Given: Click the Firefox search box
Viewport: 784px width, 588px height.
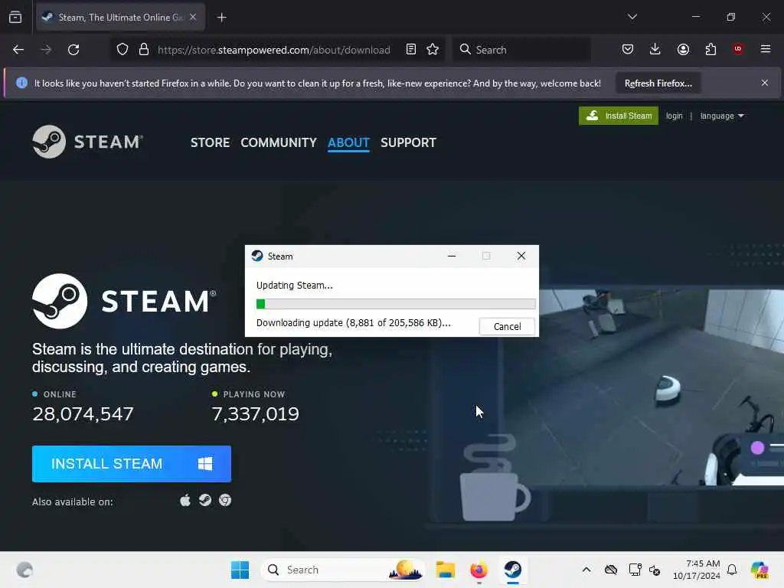Looking at the screenshot, I should (x=521, y=50).
